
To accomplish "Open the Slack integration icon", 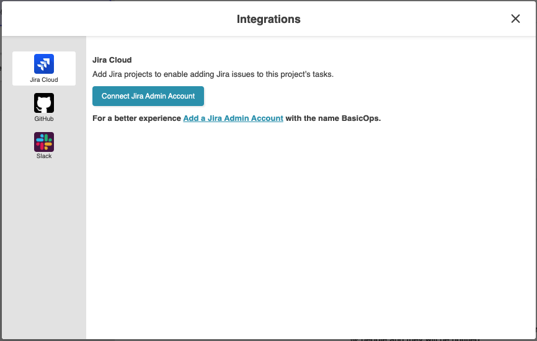I will pyautogui.click(x=44, y=142).
